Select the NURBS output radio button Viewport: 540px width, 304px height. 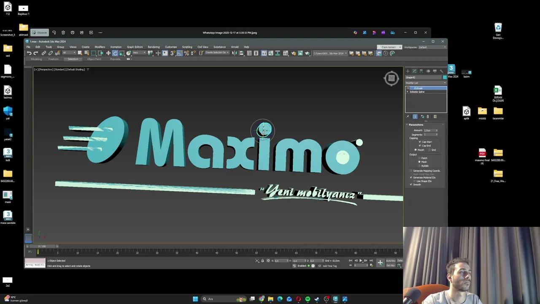(419, 166)
